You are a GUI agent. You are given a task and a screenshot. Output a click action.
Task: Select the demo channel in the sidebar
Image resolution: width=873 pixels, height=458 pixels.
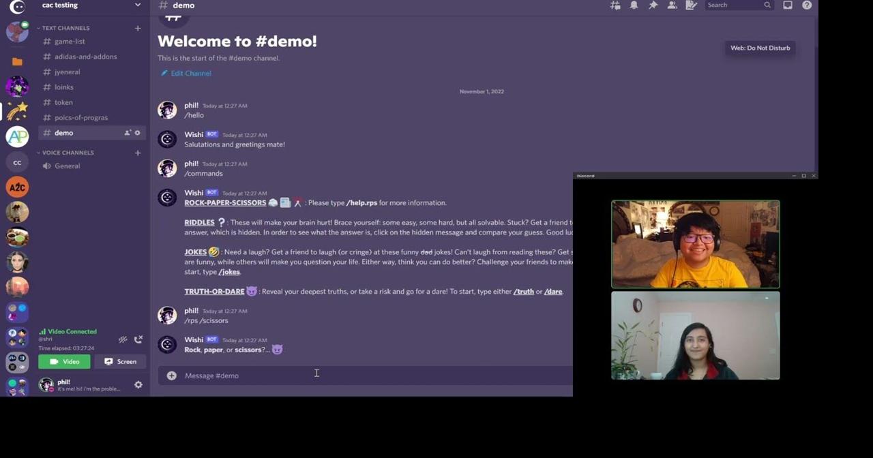point(91,133)
